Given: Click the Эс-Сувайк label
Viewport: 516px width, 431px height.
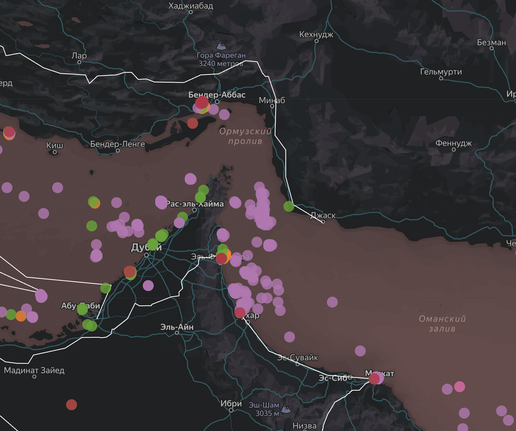Looking at the screenshot, I should point(297,357).
